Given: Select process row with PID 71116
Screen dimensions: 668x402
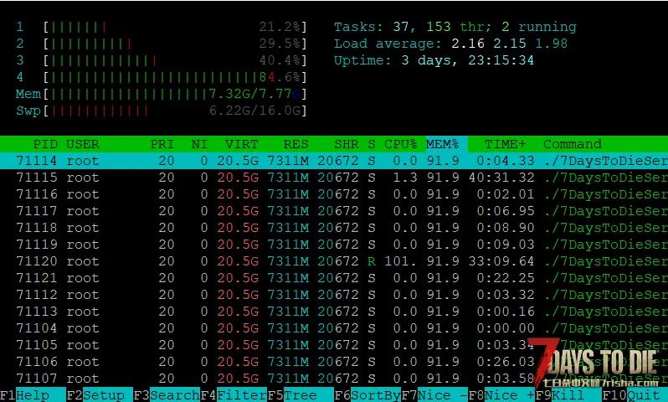Looking at the screenshot, I should 334,194.
